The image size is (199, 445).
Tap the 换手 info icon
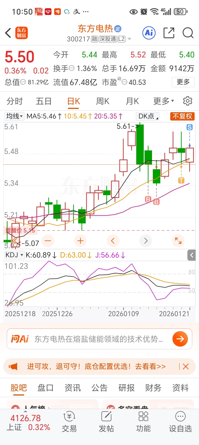tap(72, 68)
